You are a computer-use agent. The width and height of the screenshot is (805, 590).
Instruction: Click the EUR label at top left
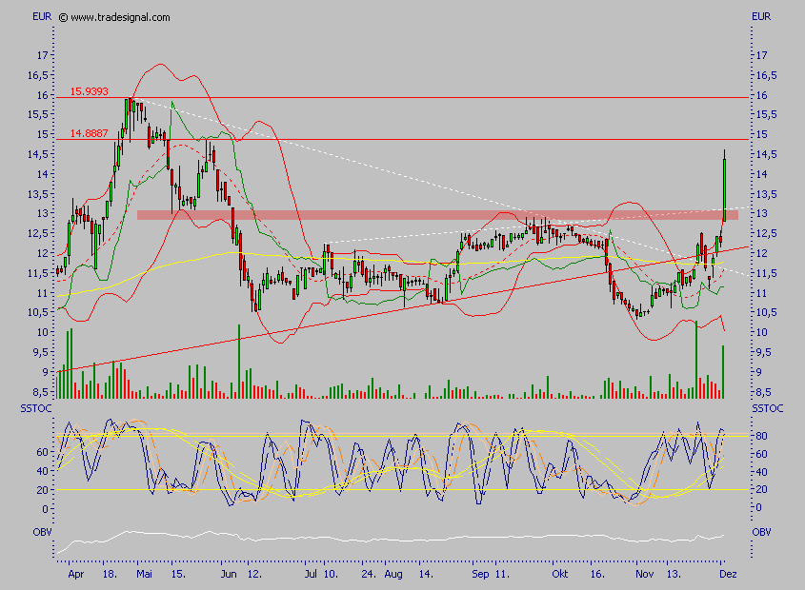(x=42, y=16)
